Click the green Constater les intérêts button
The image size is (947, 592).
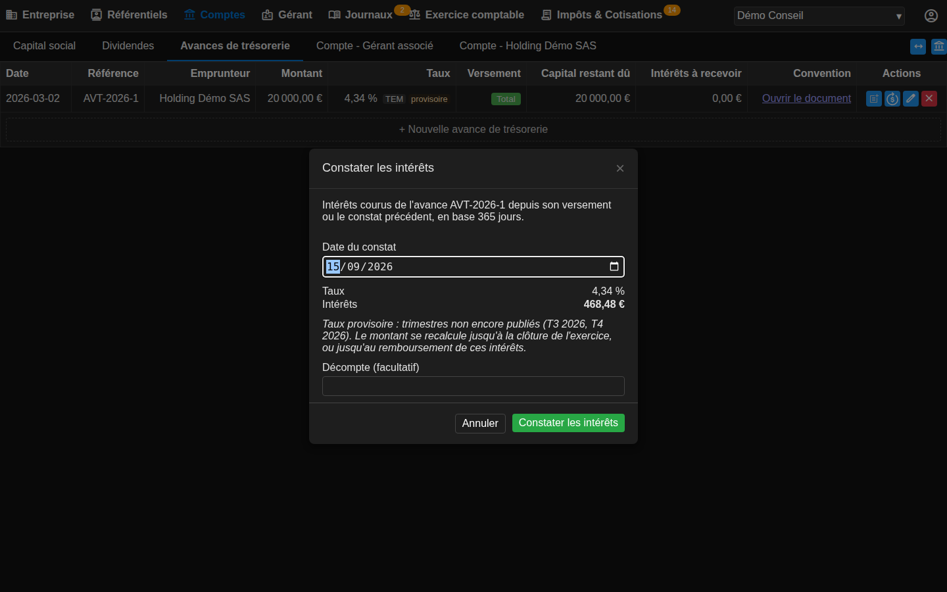click(x=568, y=423)
